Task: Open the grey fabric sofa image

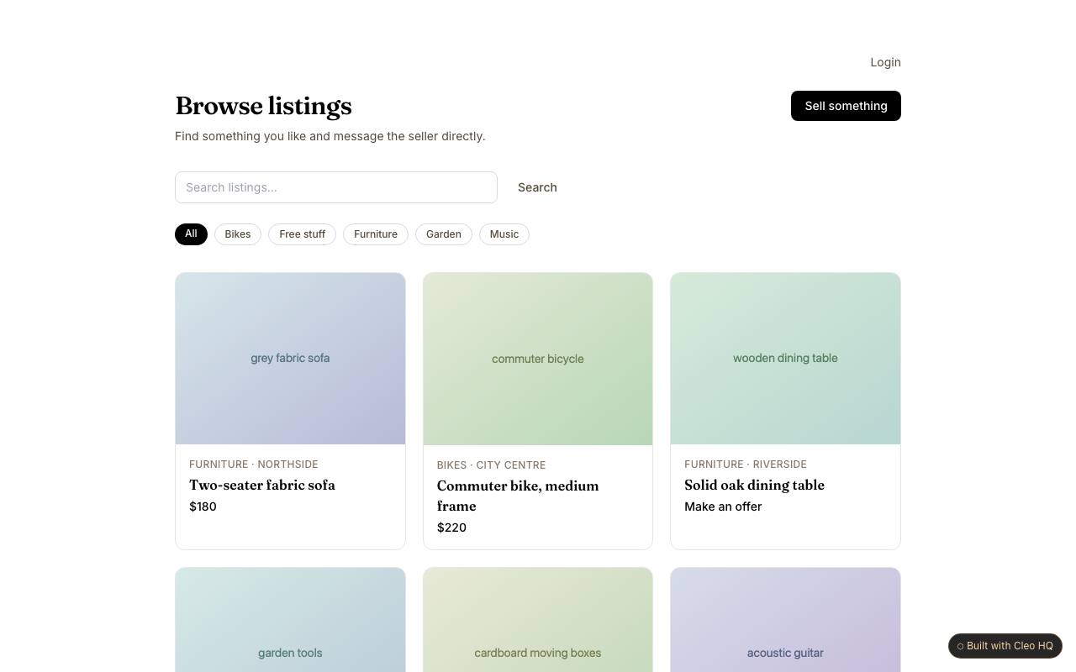Action: tap(290, 359)
